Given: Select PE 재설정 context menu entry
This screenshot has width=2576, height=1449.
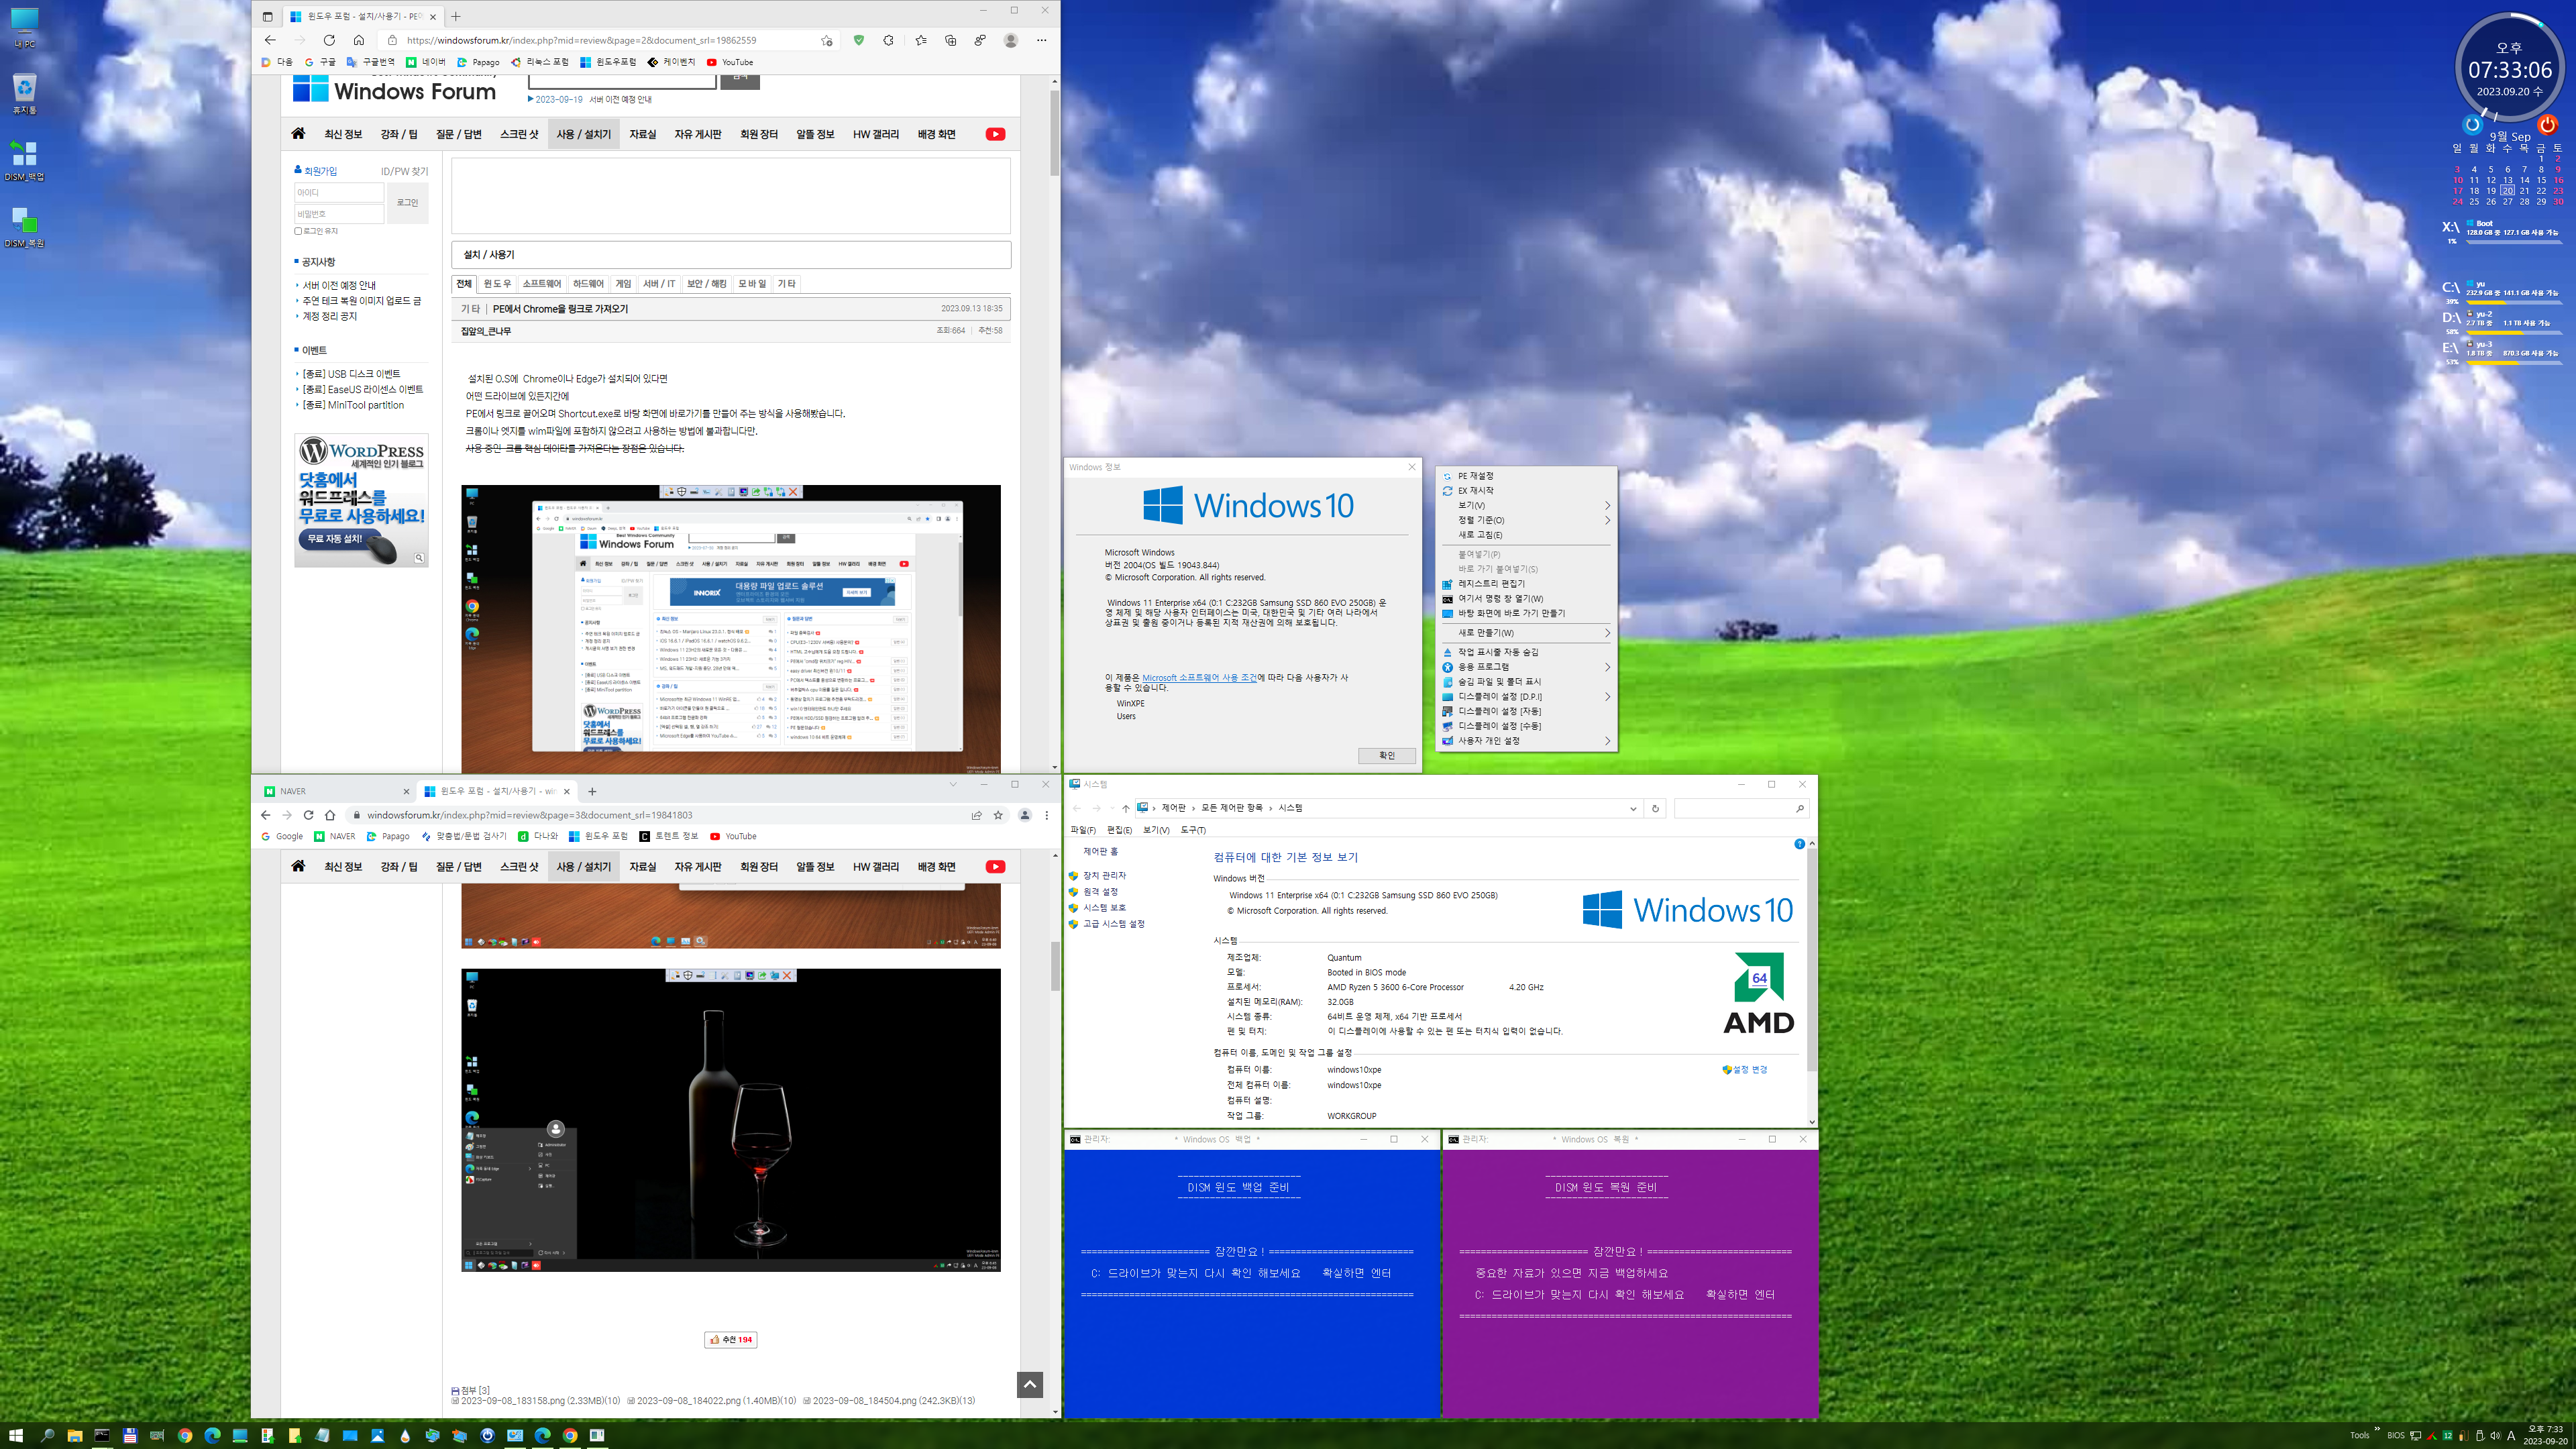Looking at the screenshot, I should pos(1527,476).
